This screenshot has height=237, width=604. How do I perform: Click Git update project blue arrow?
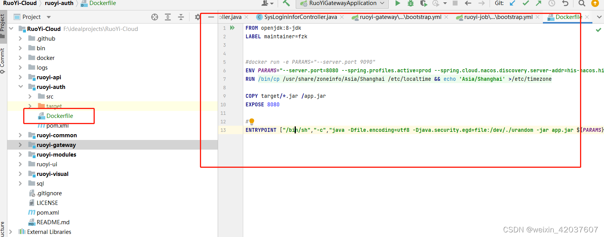(513, 3)
